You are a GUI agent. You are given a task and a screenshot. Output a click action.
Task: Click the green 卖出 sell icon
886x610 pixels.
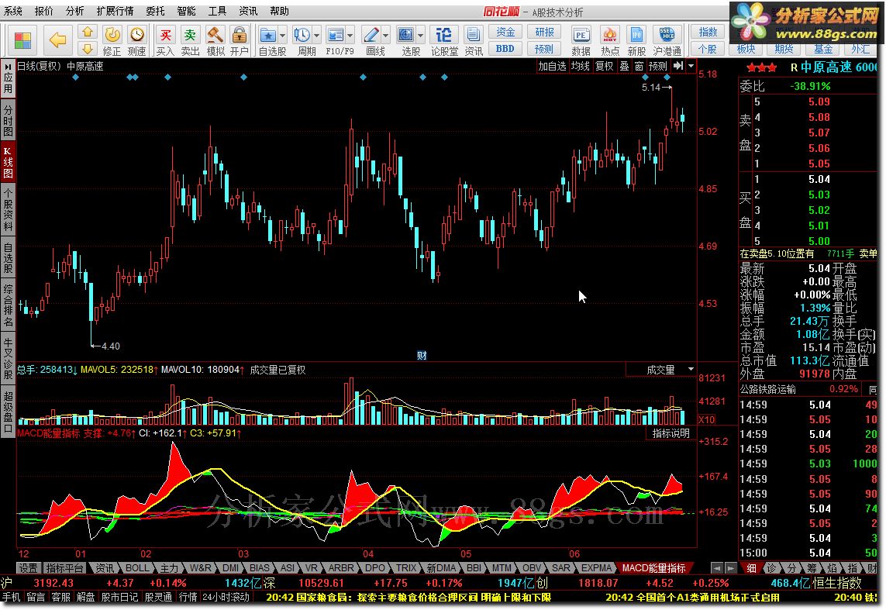tap(190, 40)
